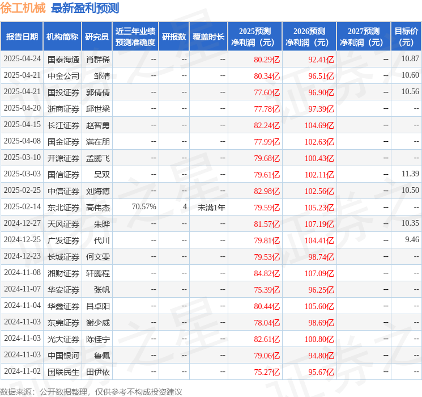Click analyst name 邱世梁

click(x=98, y=109)
